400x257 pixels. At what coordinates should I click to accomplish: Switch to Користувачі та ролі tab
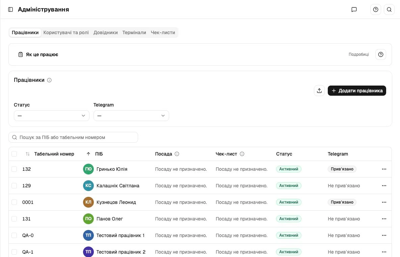(66, 32)
